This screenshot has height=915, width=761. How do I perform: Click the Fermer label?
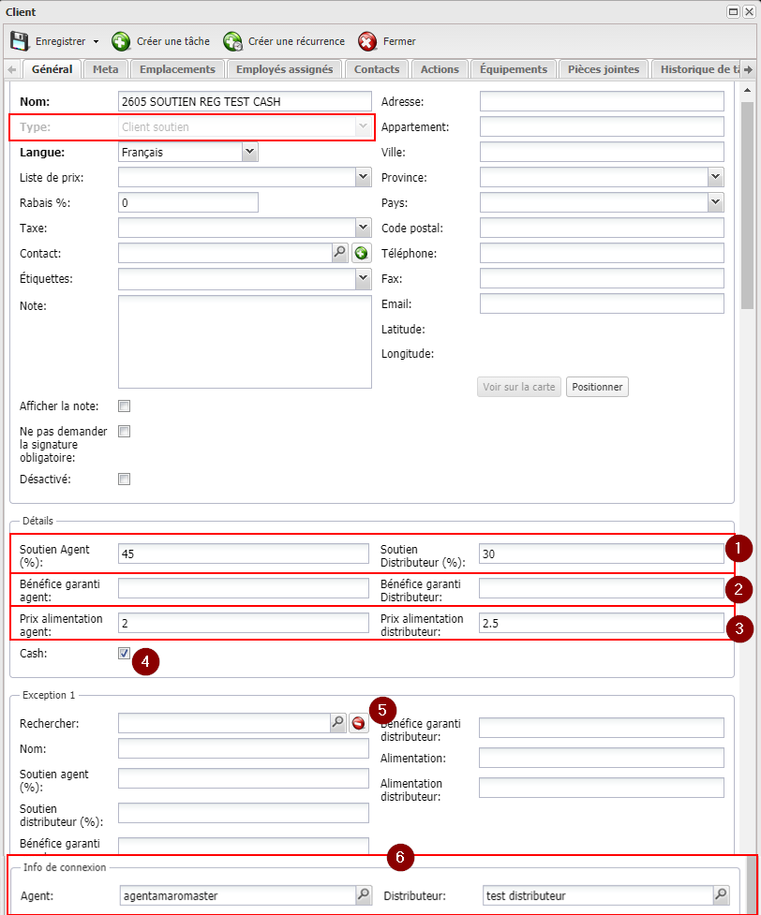(399, 41)
